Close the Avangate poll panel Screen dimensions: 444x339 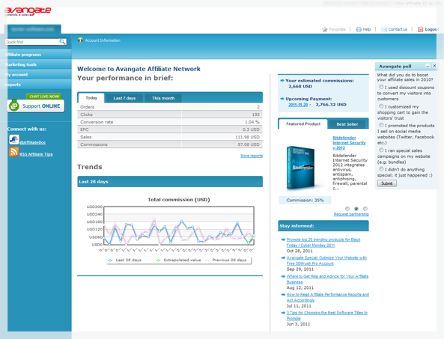pyautogui.click(x=434, y=66)
